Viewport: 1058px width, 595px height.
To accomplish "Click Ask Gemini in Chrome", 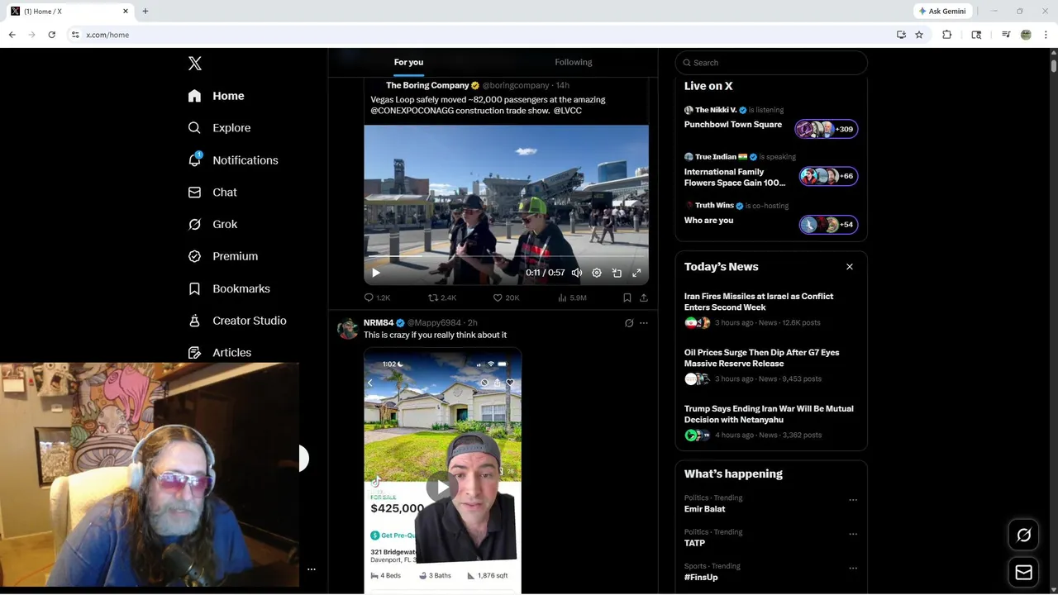I will pyautogui.click(x=942, y=12).
